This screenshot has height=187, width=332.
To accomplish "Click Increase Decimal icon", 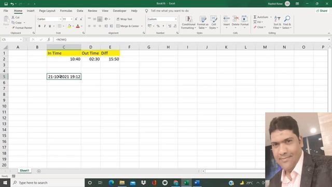I will coord(170,26).
